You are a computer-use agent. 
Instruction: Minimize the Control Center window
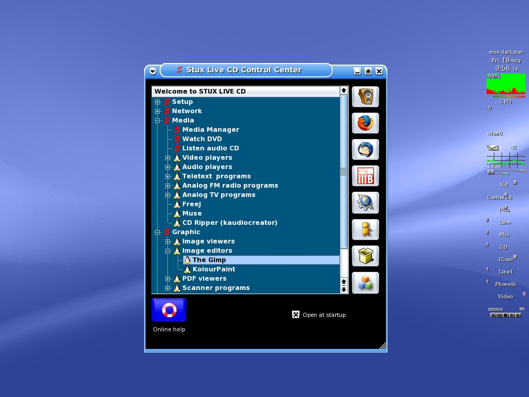[357, 71]
